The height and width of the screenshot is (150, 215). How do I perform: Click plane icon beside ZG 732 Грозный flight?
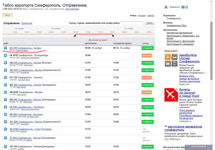(x=5, y=78)
